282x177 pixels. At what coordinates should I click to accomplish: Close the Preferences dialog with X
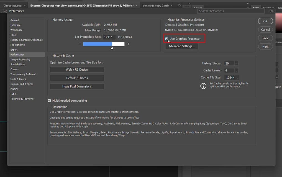coord(271,11)
